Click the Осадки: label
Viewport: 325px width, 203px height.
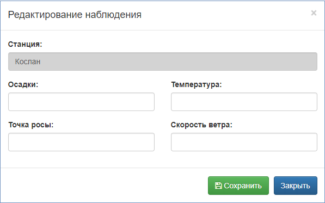coord(23,84)
